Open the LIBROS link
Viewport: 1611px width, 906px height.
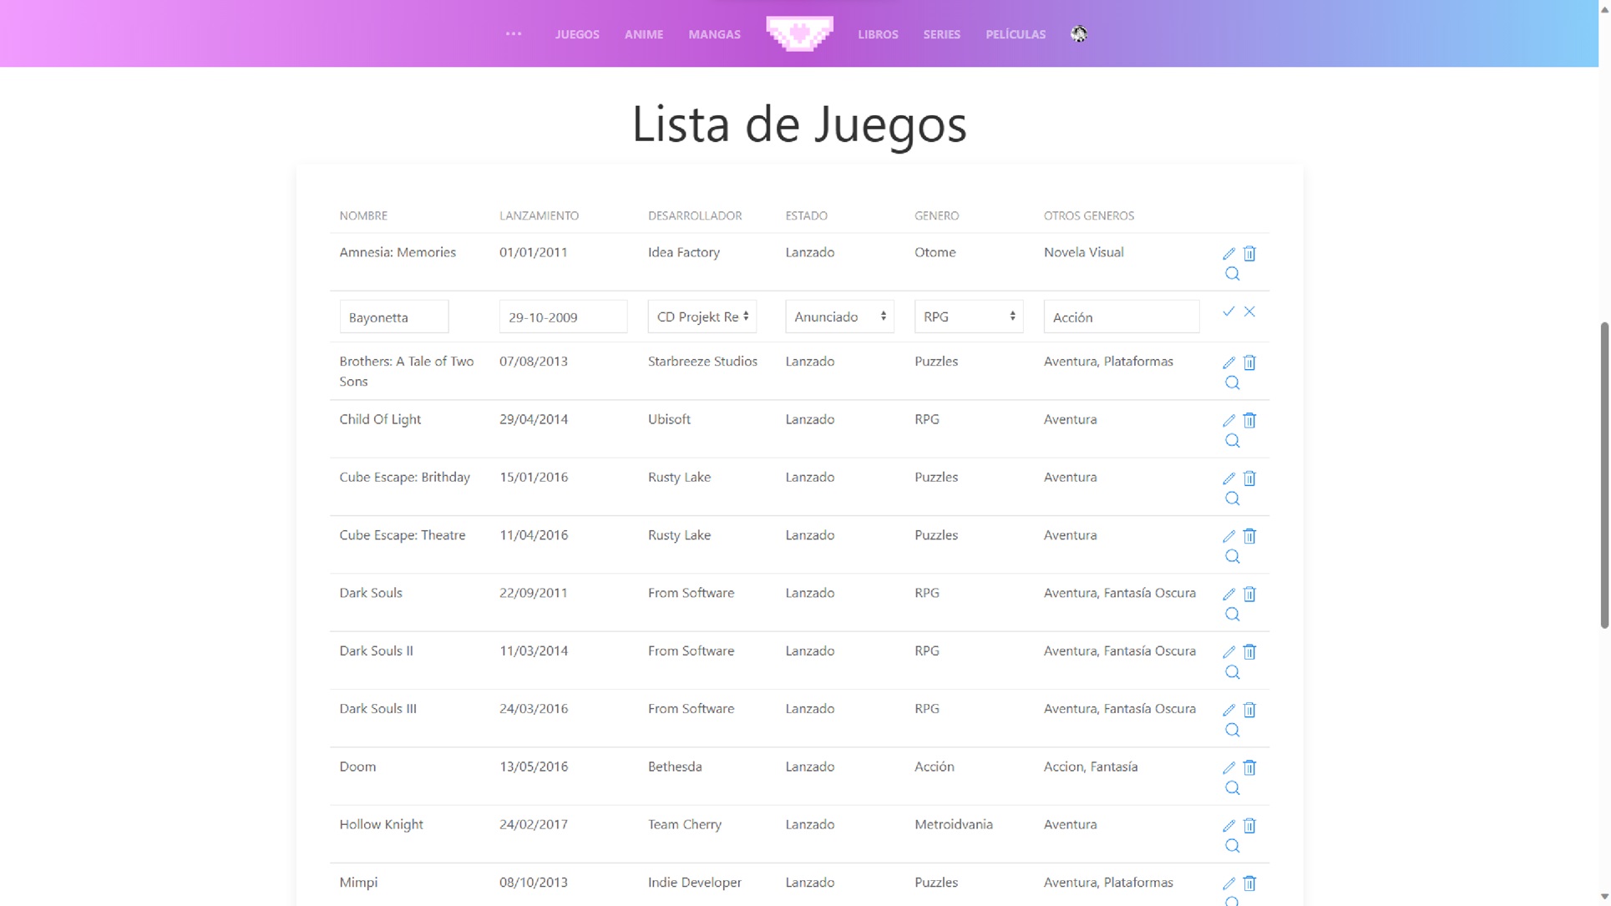pos(878,34)
